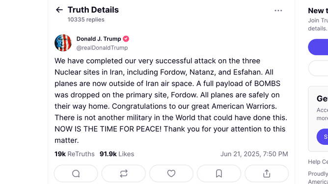View the 91.9k Likes list
This screenshot has height=184, width=328.
[117, 154]
